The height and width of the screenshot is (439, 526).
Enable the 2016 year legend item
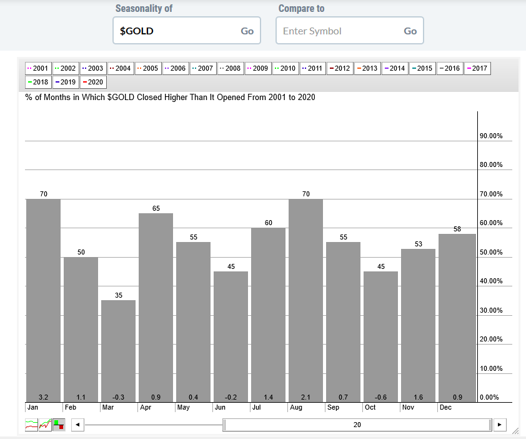click(450, 69)
